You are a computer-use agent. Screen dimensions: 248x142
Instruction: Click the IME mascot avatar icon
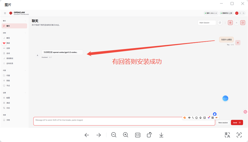tap(216, 118)
